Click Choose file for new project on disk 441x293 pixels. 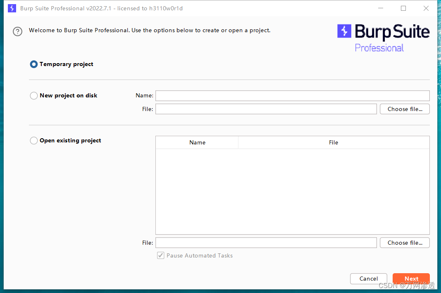click(x=404, y=109)
